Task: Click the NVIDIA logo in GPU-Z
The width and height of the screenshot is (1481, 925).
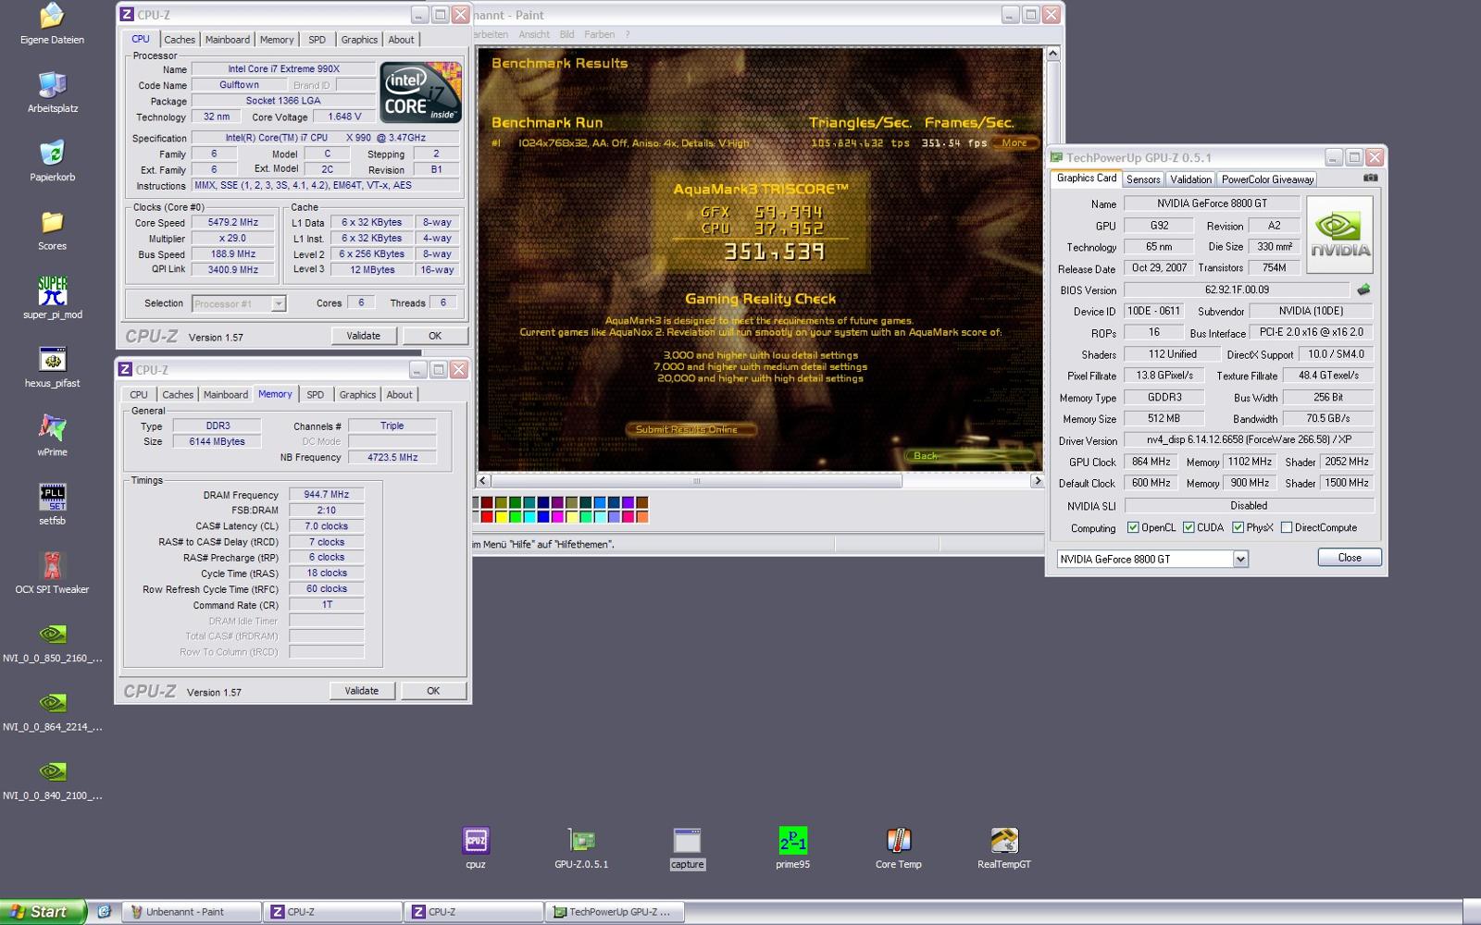Action: click(x=1339, y=234)
